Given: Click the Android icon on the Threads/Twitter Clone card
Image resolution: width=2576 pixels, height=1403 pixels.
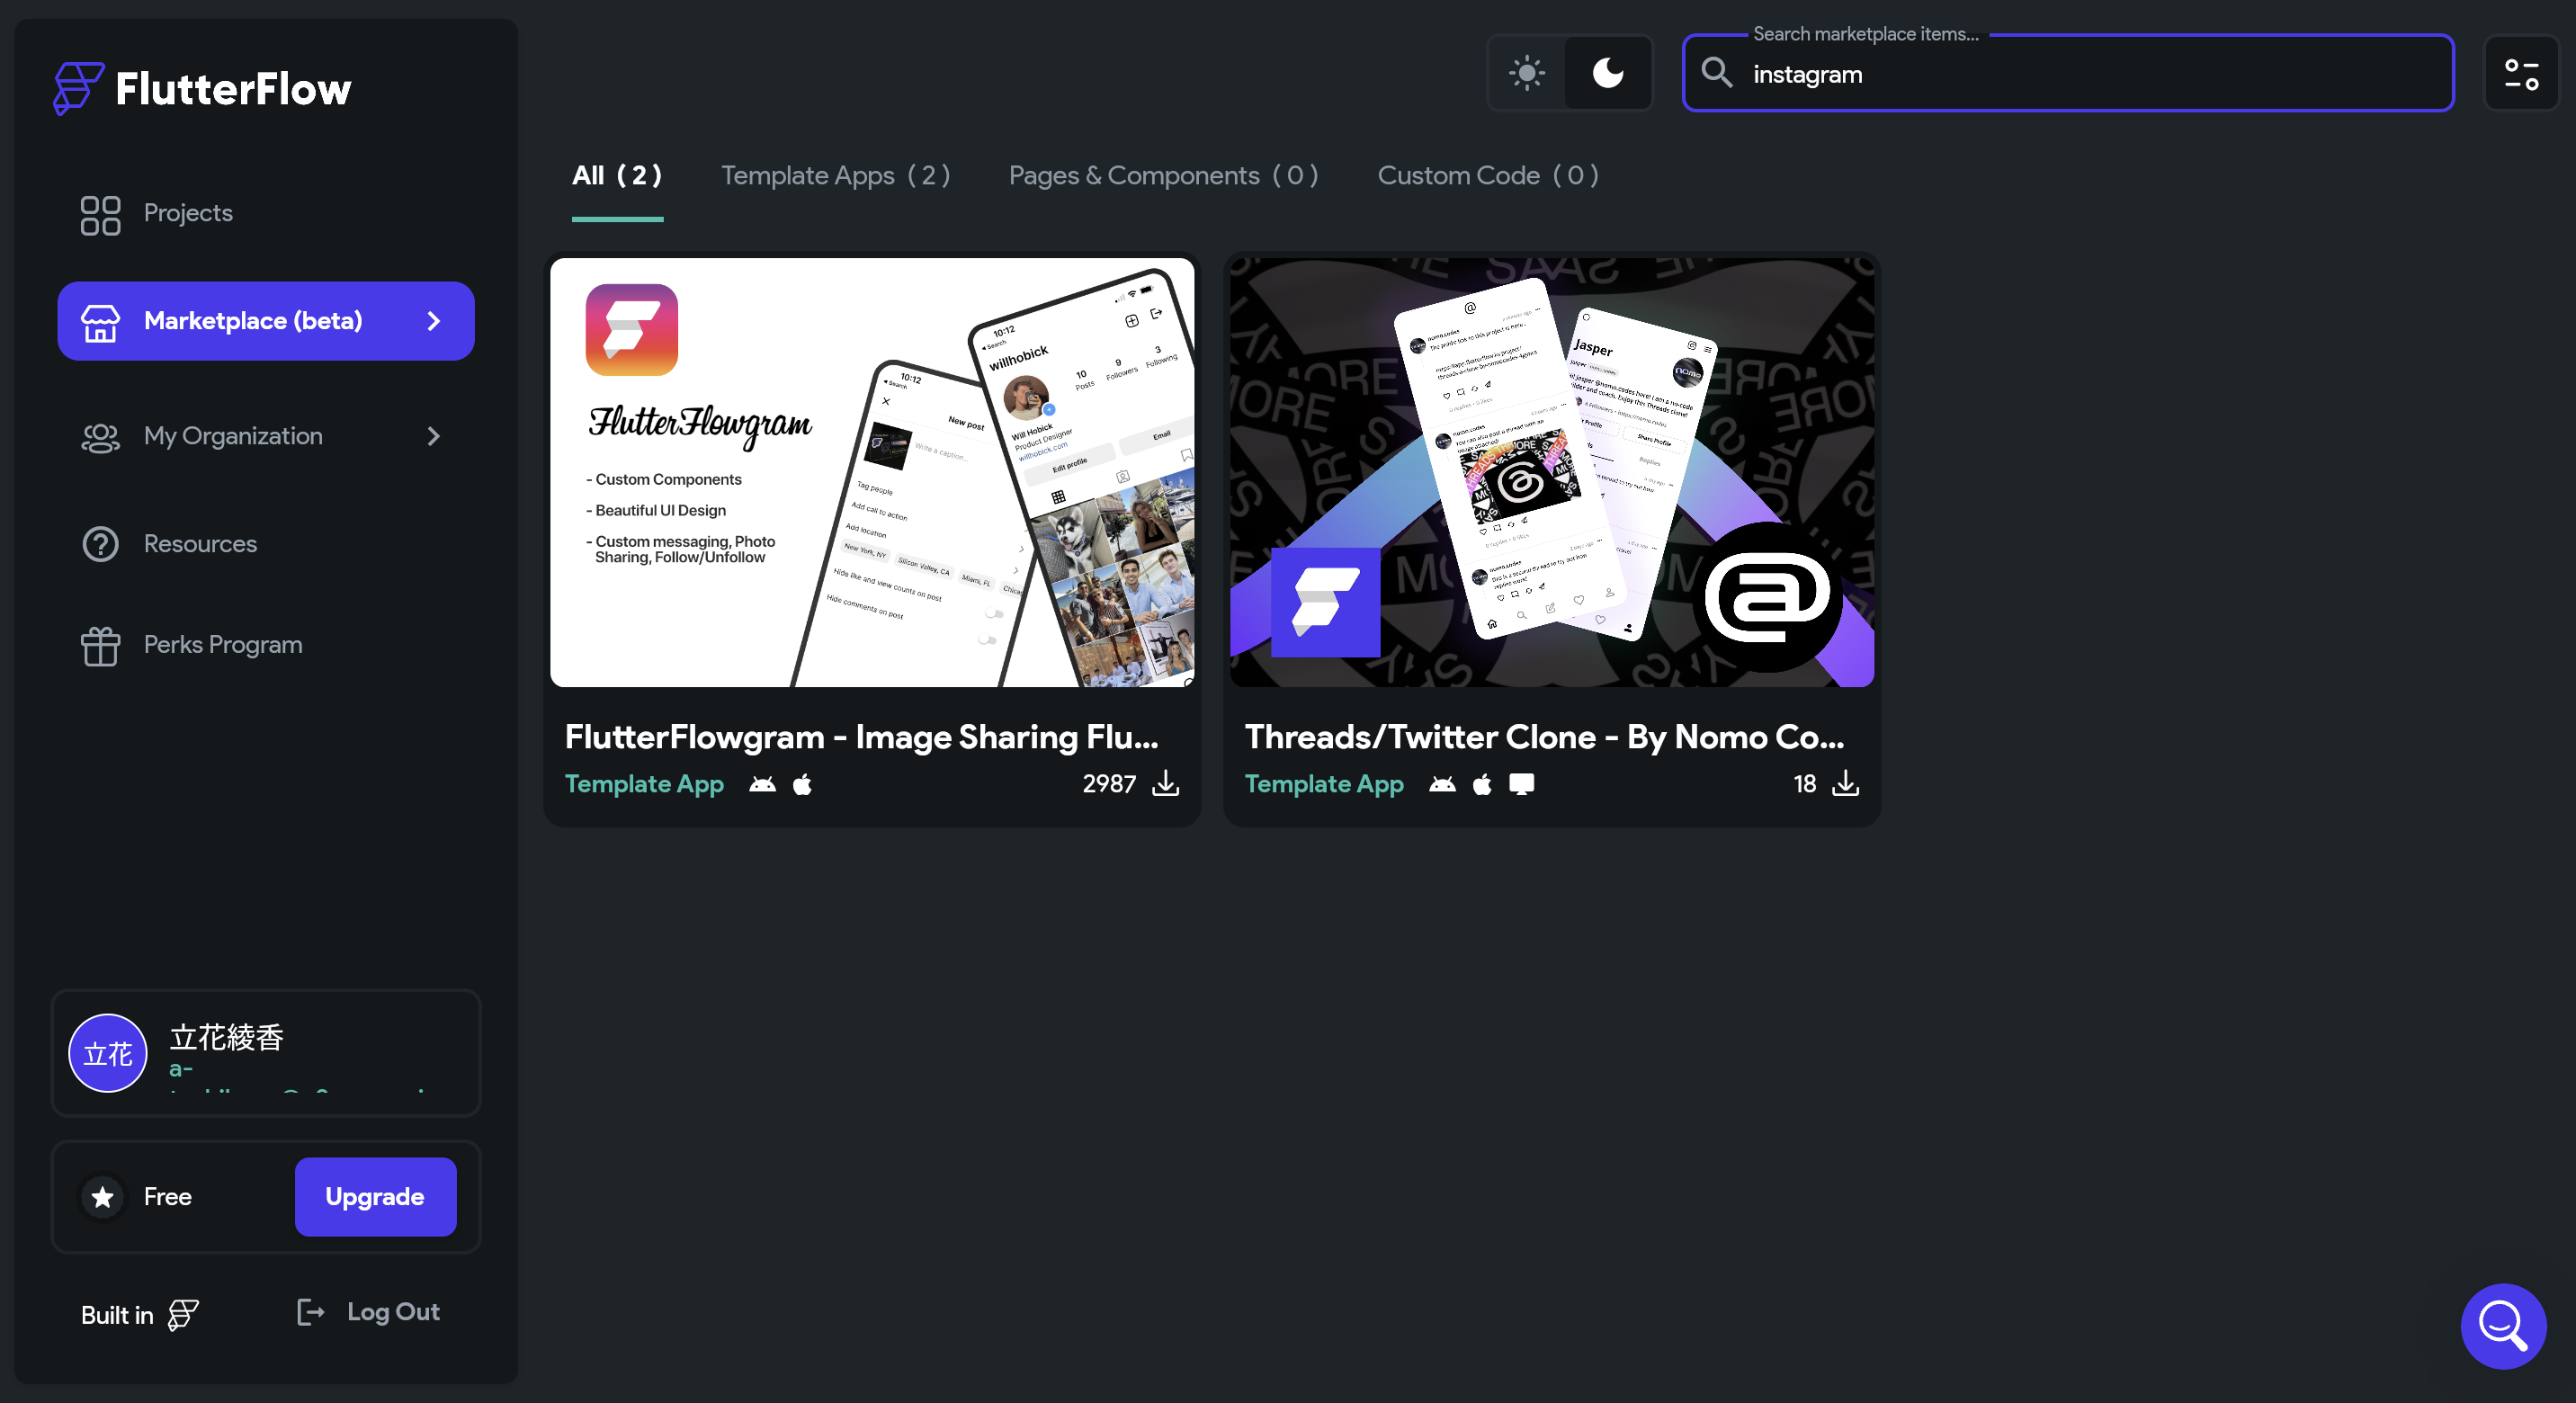Looking at the screenshot, I should click(x=1442, y=785).
